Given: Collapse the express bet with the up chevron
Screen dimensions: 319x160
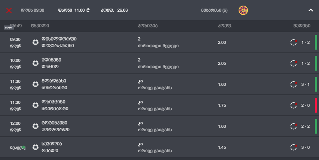Looking at the screenshot, I should tap(310, 10).
